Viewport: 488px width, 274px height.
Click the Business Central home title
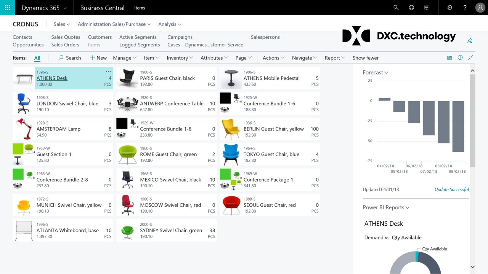(102, 8)
